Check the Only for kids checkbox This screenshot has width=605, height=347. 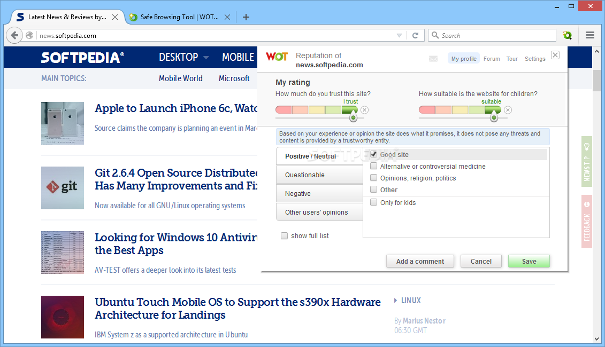tap(373, 202)
